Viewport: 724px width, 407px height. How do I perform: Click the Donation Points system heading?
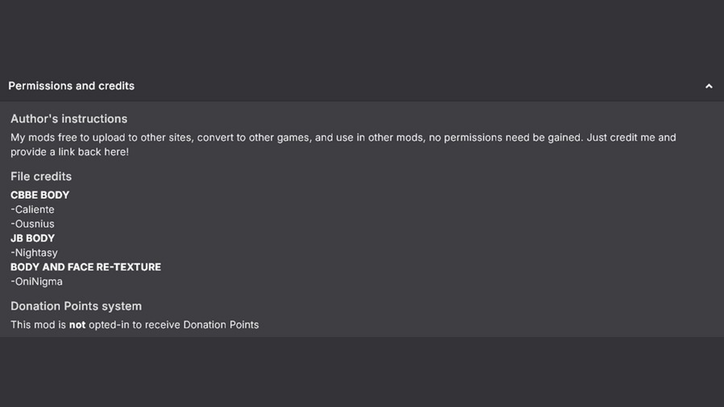point(76,306)
